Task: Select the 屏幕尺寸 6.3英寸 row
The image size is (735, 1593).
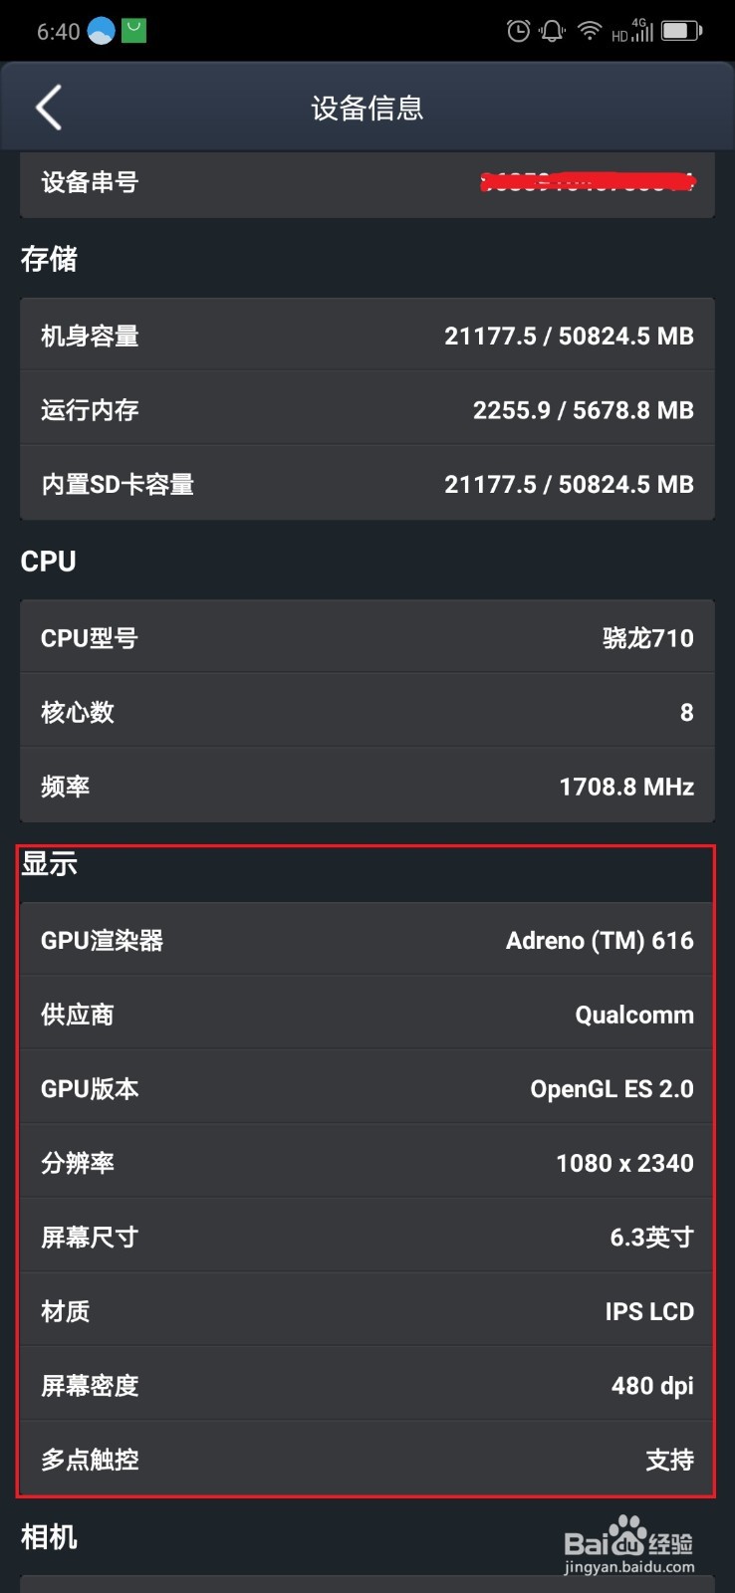Action: [x=367, y=1237]
